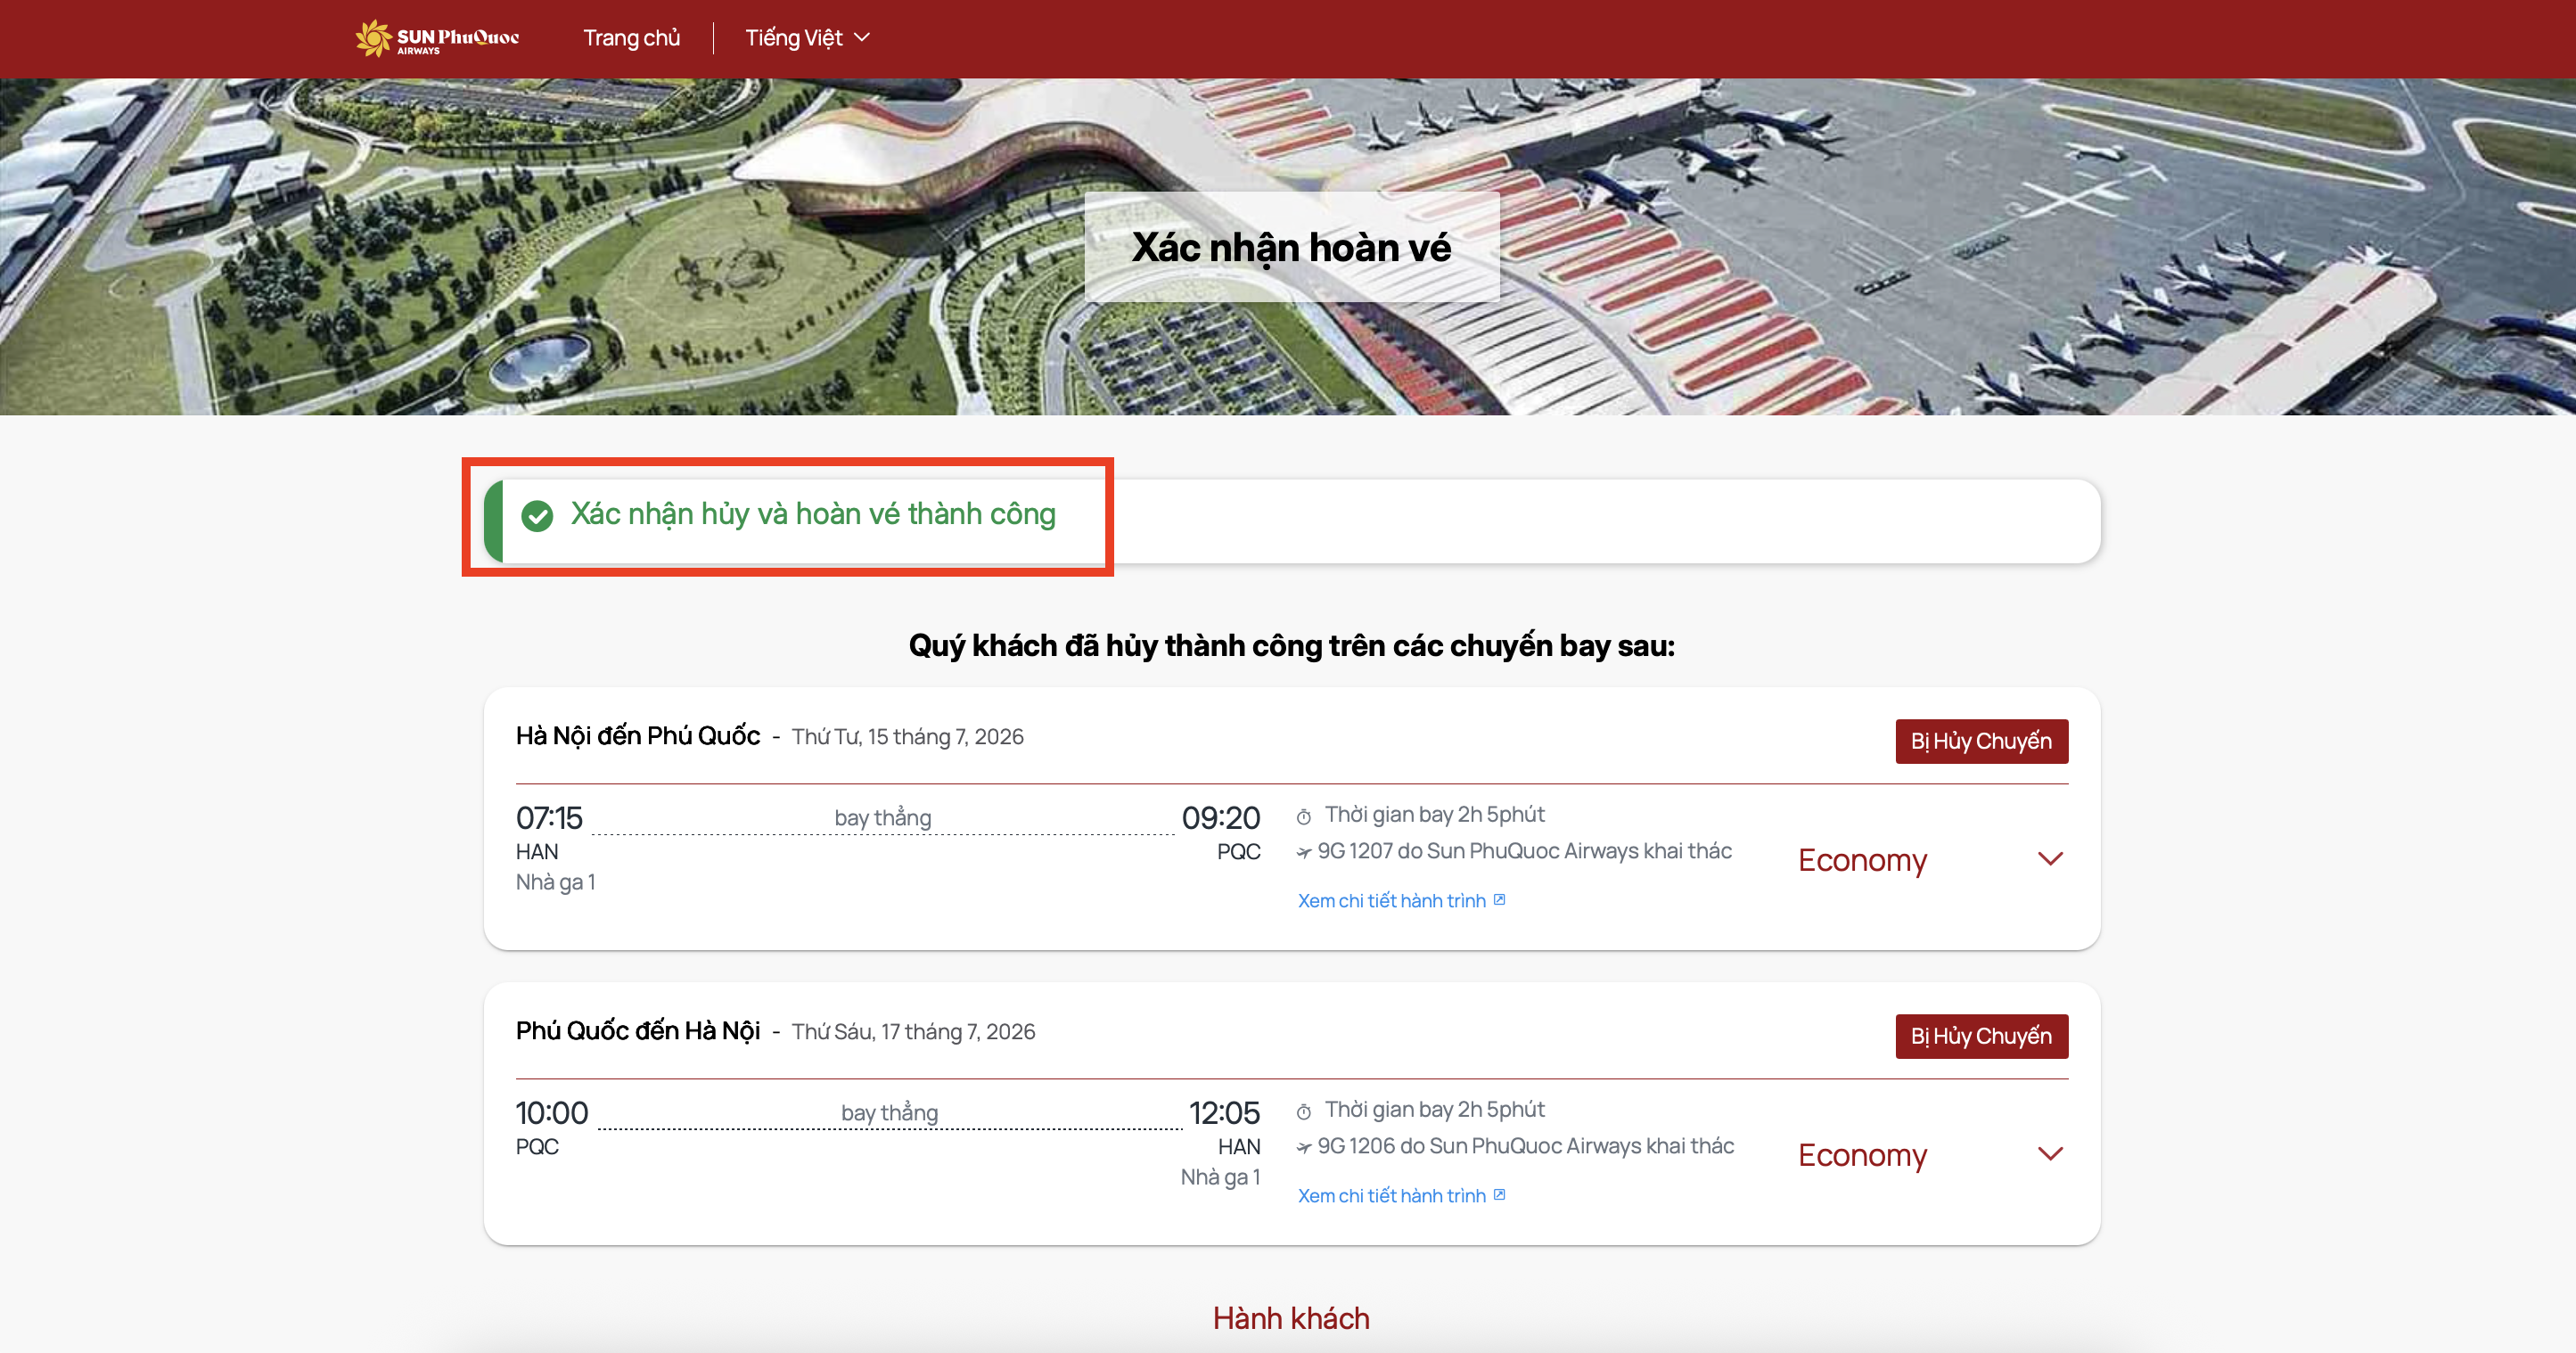Open the Tiếng Việt language dropdown
Screen dimensions: 2576x1353
(862, 38)
